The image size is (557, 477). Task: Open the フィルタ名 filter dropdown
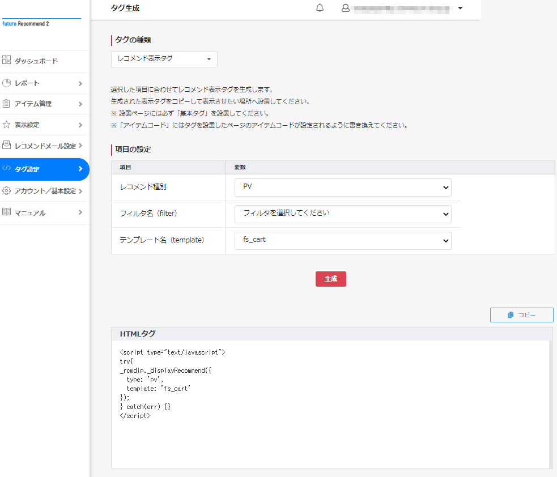click(343, 214)
